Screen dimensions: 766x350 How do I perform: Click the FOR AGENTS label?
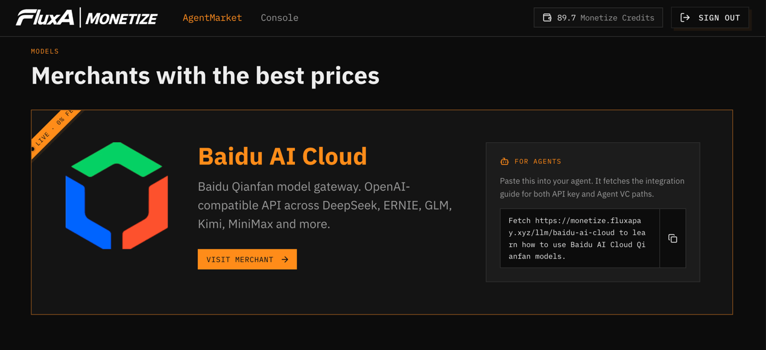(538, 161)
